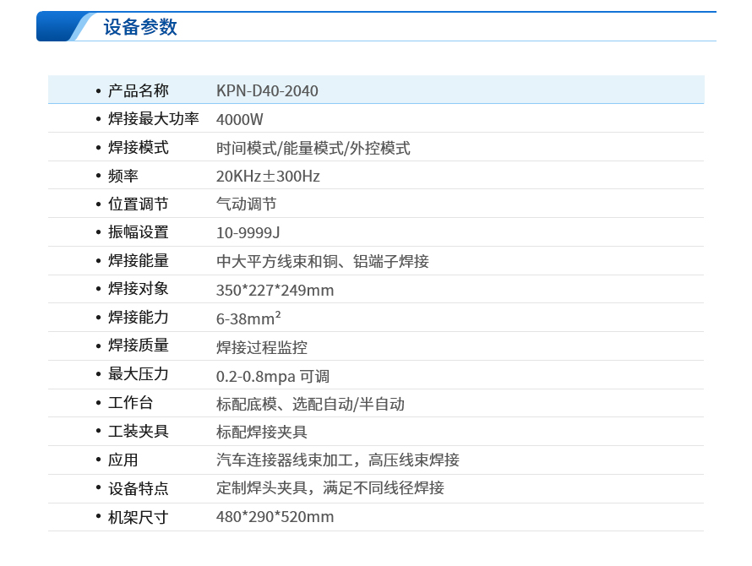
Task: Click the 焊接最大功率 label
Action: (154, 119)
